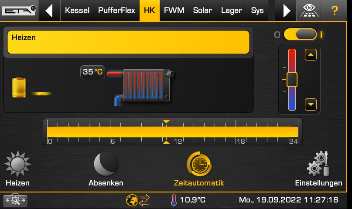Open help with the question mark icon
This screenshot has height=209, width=352.
click(x=335, y=10)
